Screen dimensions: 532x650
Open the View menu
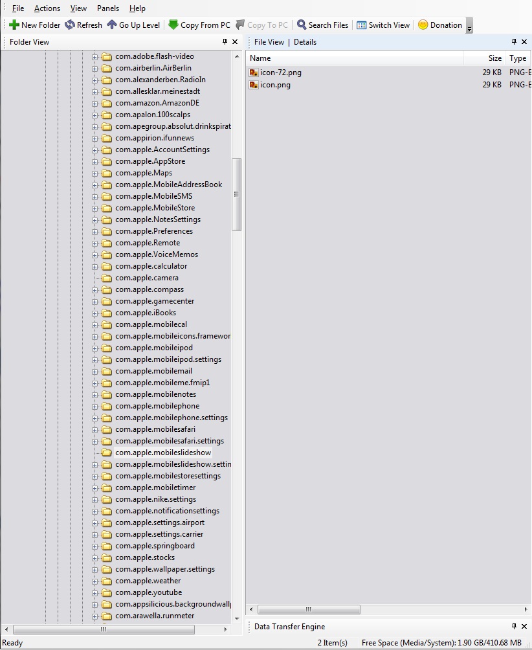click(78, 8)
